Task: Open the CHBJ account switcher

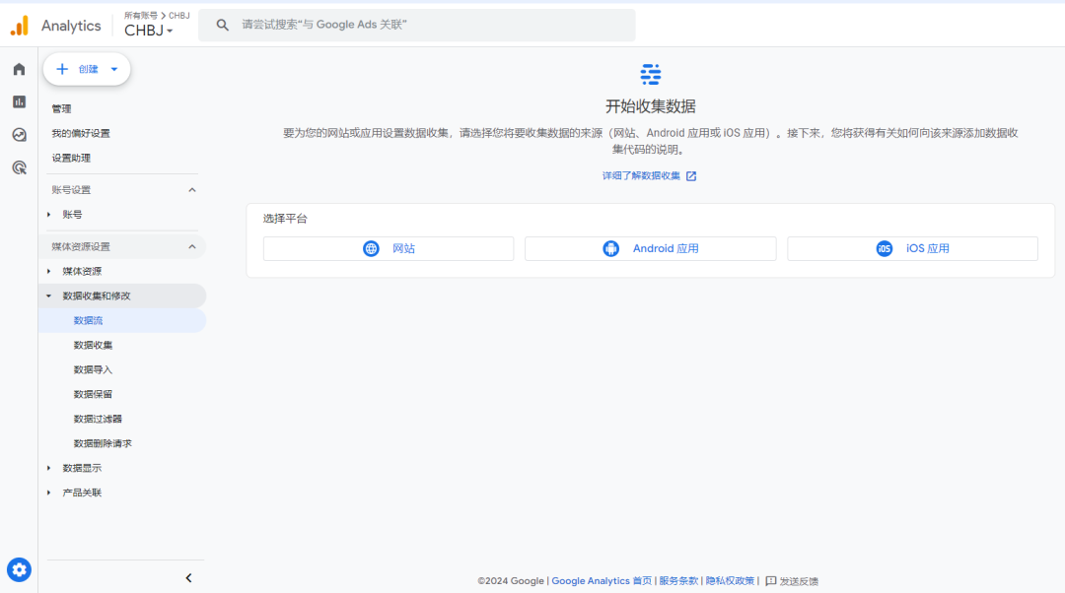Action: point(149,30)
